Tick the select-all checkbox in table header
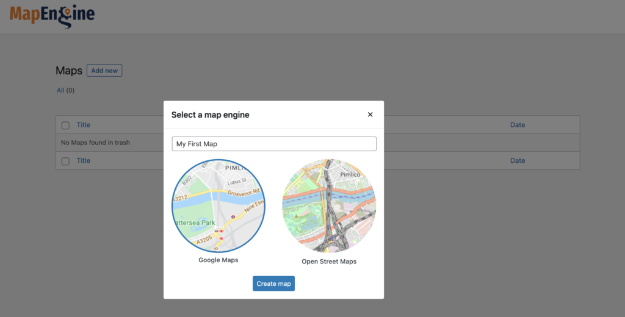Viewport: 625px width, 317px height. click(x=65, y=126)
